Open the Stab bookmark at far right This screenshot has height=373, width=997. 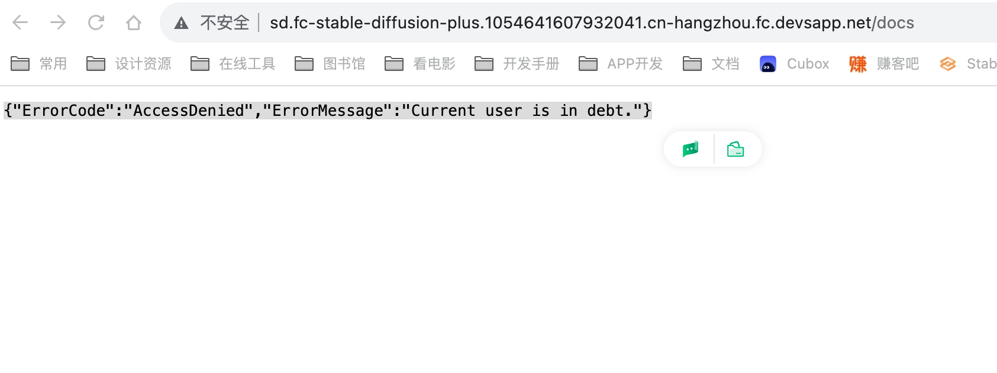968,64
